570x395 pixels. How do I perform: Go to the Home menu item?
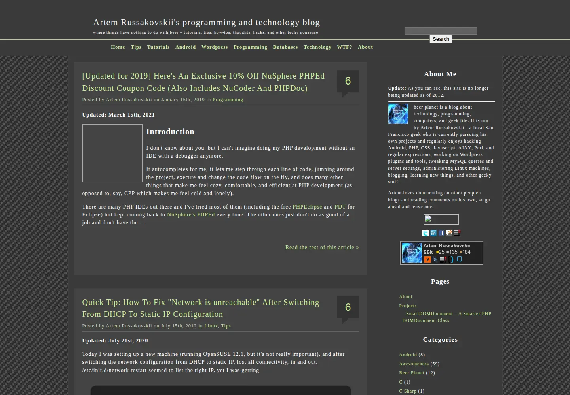click(x=118, y=47)
